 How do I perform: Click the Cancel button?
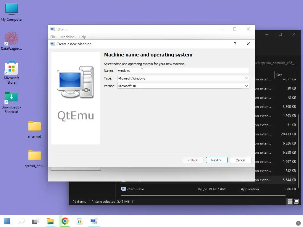click(x=240, y=160)
